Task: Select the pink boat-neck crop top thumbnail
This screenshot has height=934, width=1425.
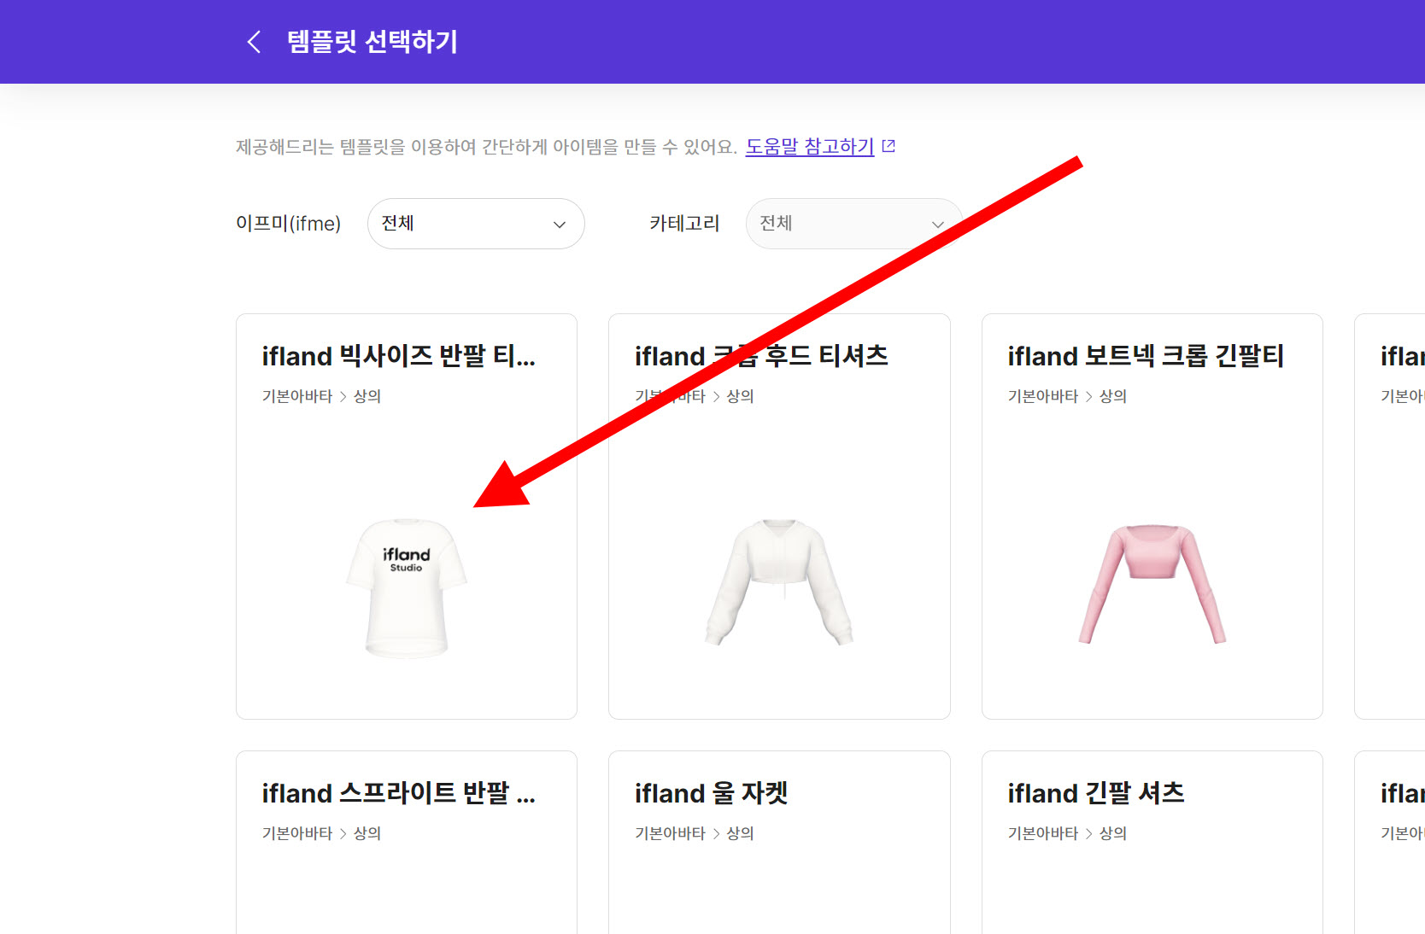Action: pos(1152,584)
